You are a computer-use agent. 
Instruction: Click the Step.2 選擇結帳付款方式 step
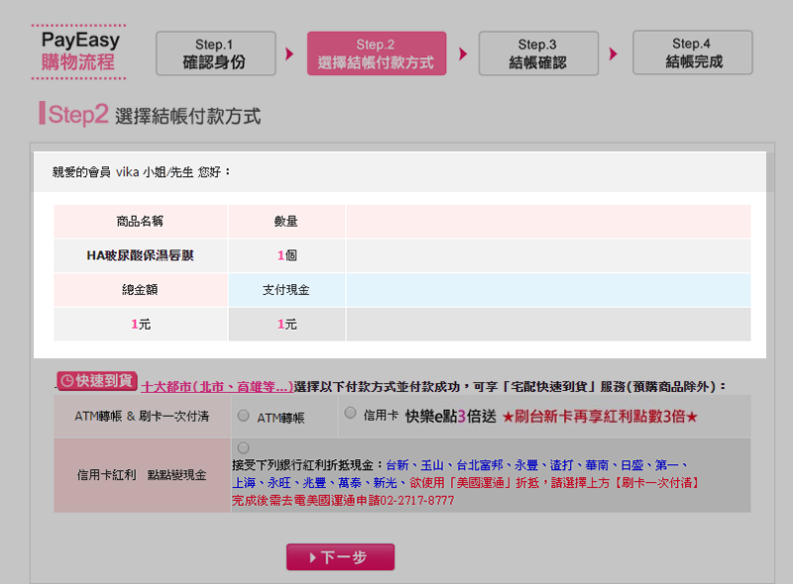coord(377,53)
